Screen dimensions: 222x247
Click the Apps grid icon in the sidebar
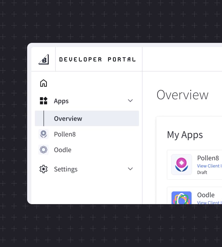pyautogui.click(x=44, y=101)
